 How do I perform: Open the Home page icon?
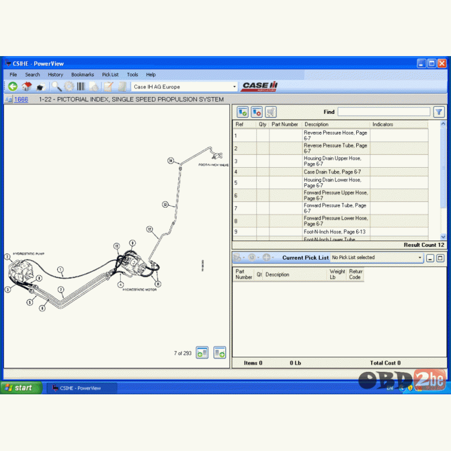(27, 87)
